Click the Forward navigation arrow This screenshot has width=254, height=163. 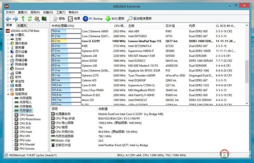(15, 19)
